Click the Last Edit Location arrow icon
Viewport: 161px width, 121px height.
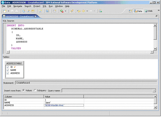79,11
